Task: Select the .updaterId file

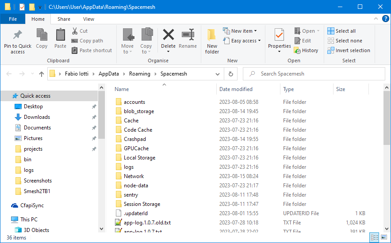Action: tap(136, 213)
